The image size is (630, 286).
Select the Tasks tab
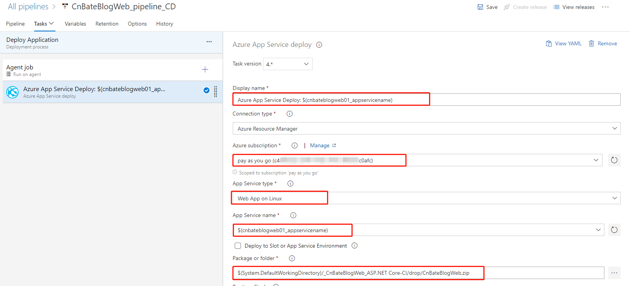(x=40, y=24)
